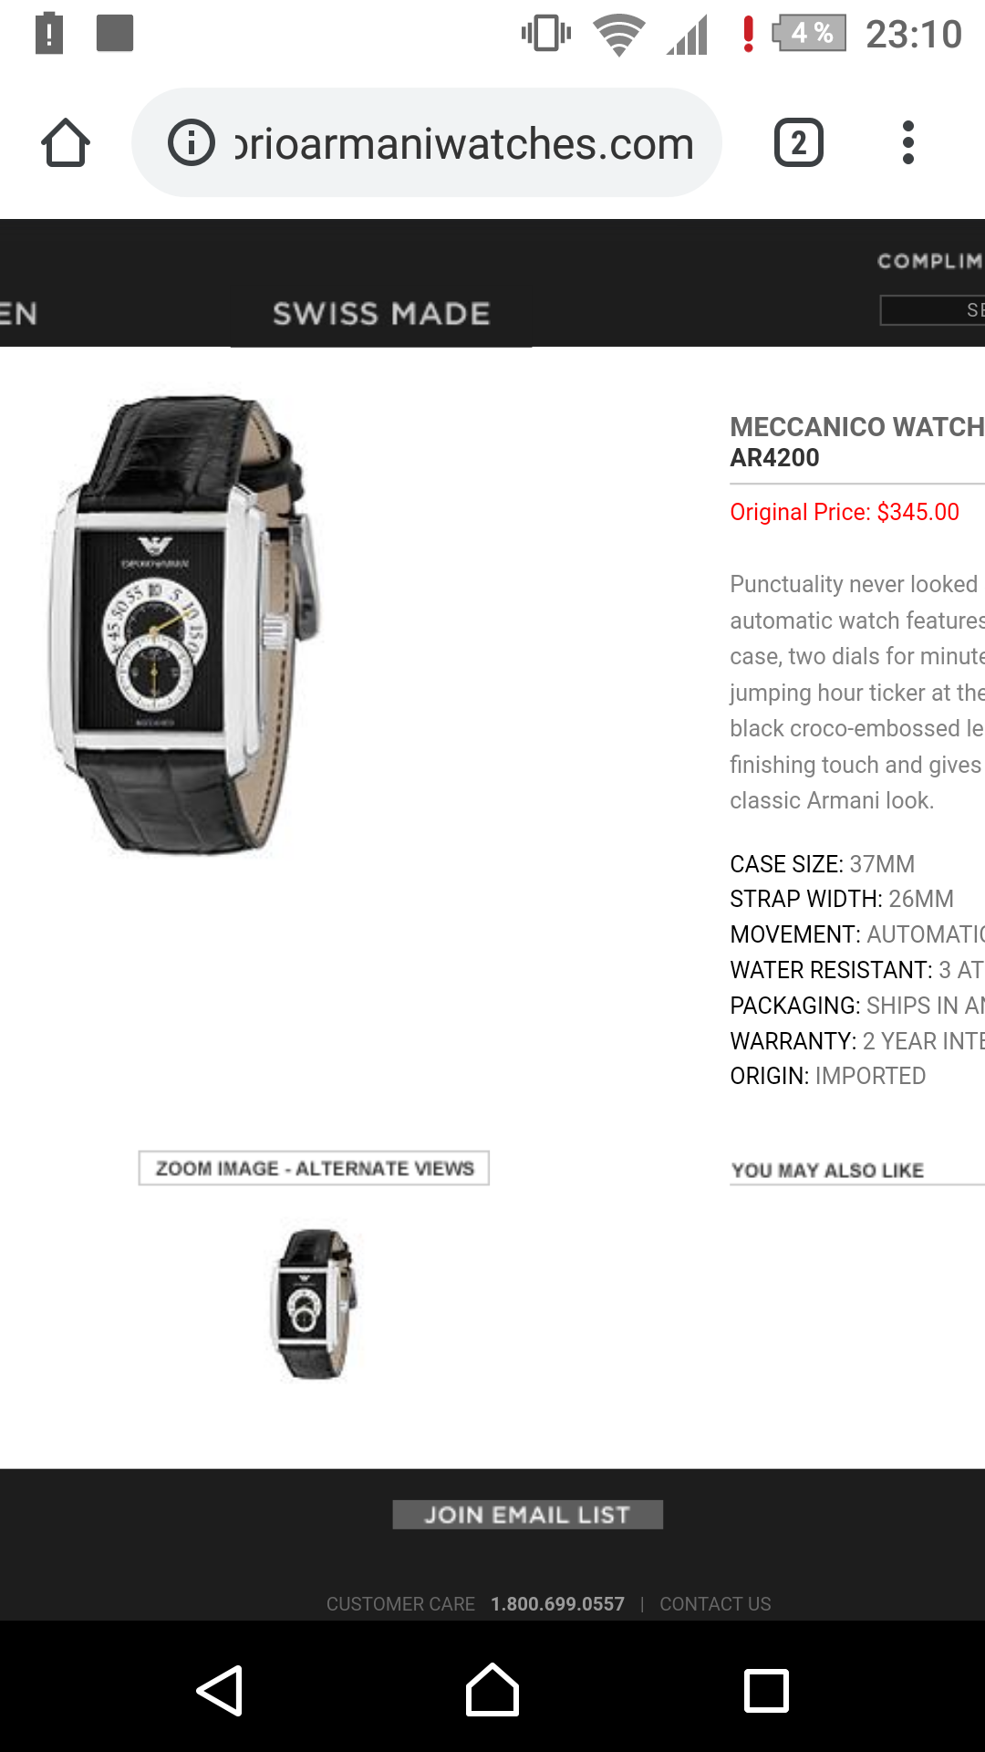This screenshot has height=1752, width=985.
Task: Select the address bar URL field
Action: (427, 143)
